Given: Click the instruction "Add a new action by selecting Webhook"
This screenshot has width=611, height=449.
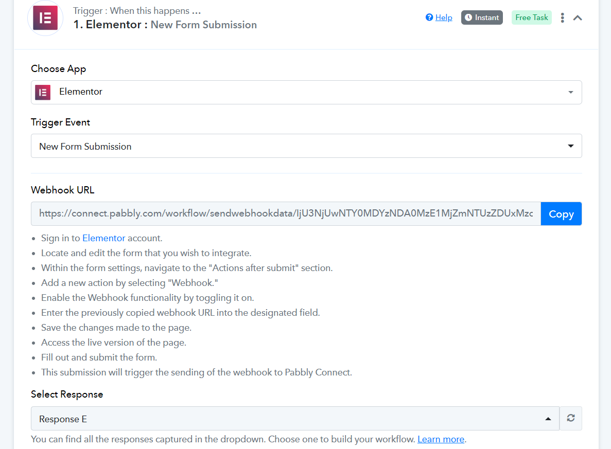Looking at the screenshot, I should (129, 283).
